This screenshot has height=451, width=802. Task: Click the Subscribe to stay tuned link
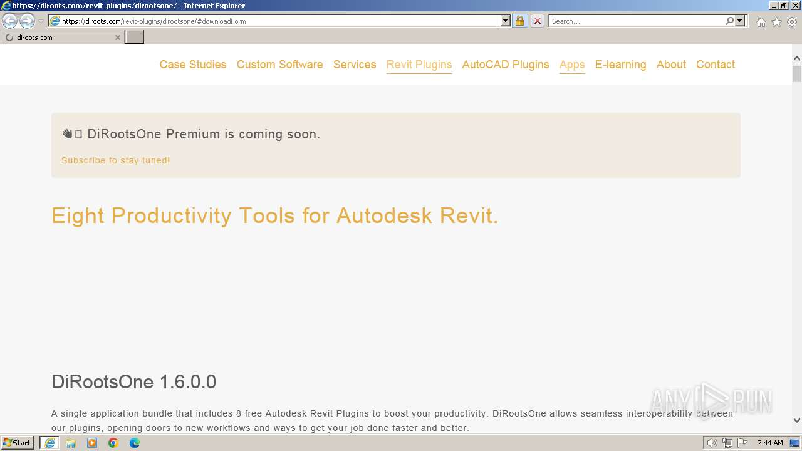coord(116,160)
